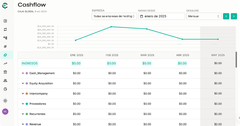Open the Empresa dropdown selector
The image size is (240, 126).
pyautogui.click(x=114, y=16)
